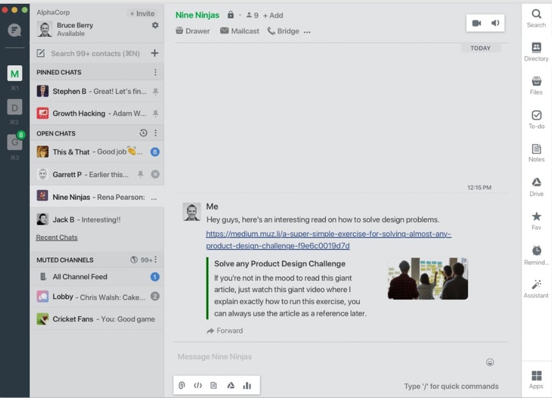Open the Drive panel
This screenshot has height=398, width=552.
pyautogui.click(x=536, y=187)
